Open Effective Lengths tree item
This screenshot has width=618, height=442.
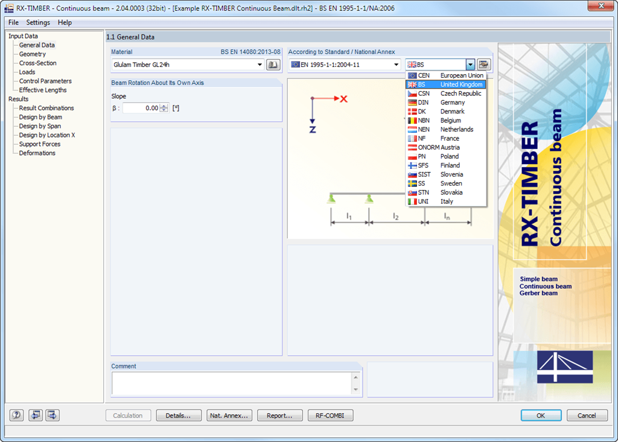coord(43,90)
